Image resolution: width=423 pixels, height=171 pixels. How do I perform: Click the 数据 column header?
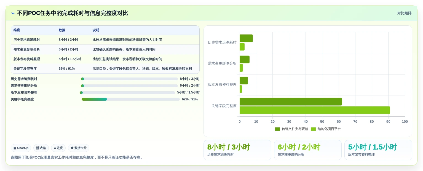tap(62, 30)
